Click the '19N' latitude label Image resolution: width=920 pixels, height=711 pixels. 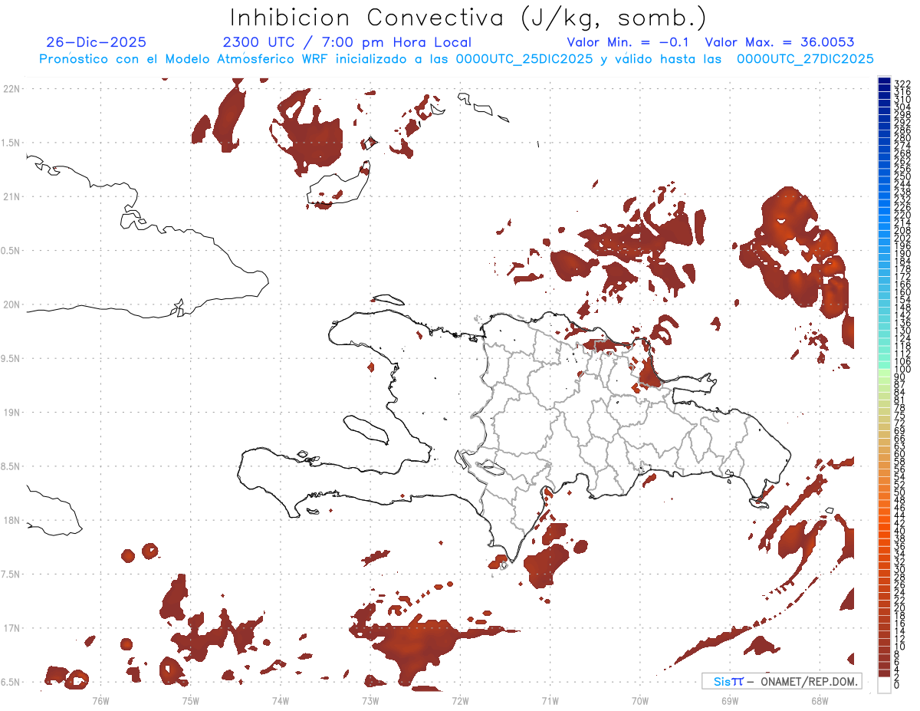[13, 413]
